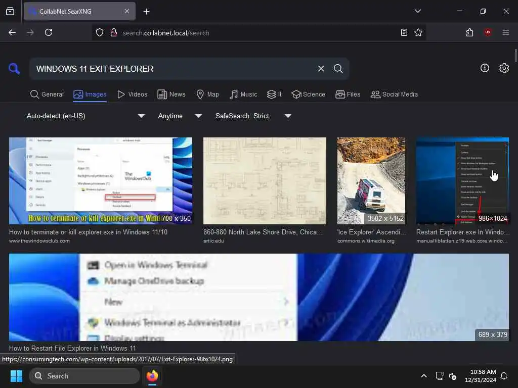Open 'Restart Explorer.exe In Windo...' title
Viewport: 518px width, 388px height.
(462, 232)
